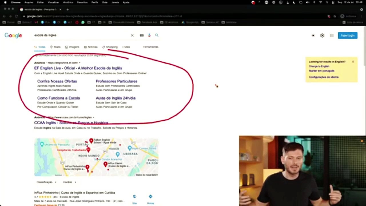
Task: Click the Fazer login button
Action: 347,35
